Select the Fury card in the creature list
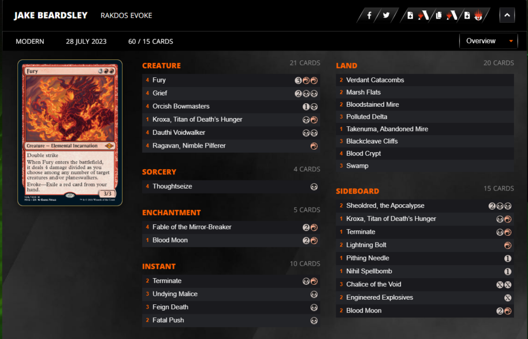This screenshot has height=339, width=528. (x=231, y=80)
